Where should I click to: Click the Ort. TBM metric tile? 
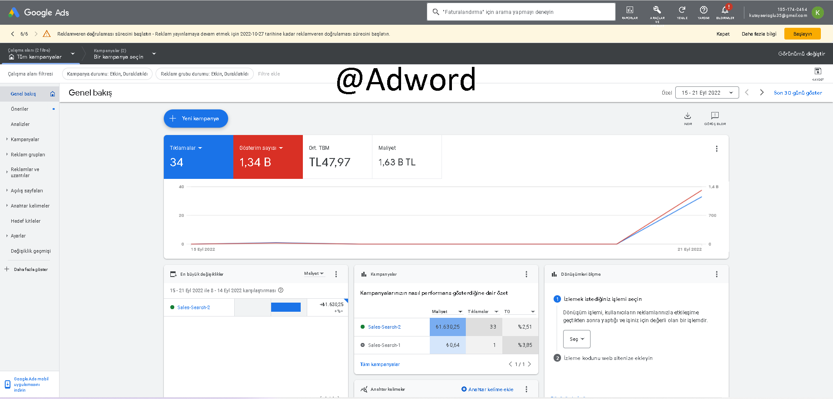click(338, 157)
